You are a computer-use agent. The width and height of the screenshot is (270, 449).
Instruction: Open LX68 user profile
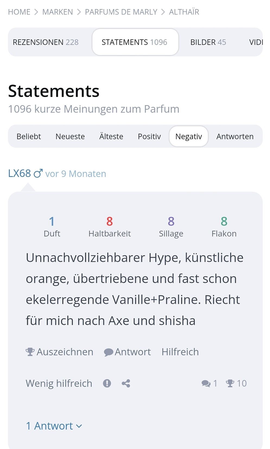point(20,173)
